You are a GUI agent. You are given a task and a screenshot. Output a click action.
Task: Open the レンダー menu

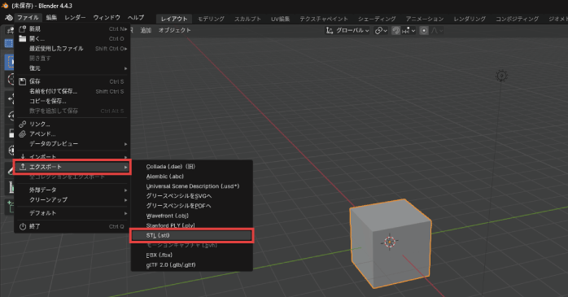(x=76, y=18)
